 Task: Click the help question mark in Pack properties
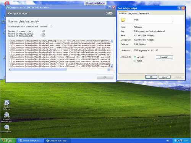coord(179,8)
